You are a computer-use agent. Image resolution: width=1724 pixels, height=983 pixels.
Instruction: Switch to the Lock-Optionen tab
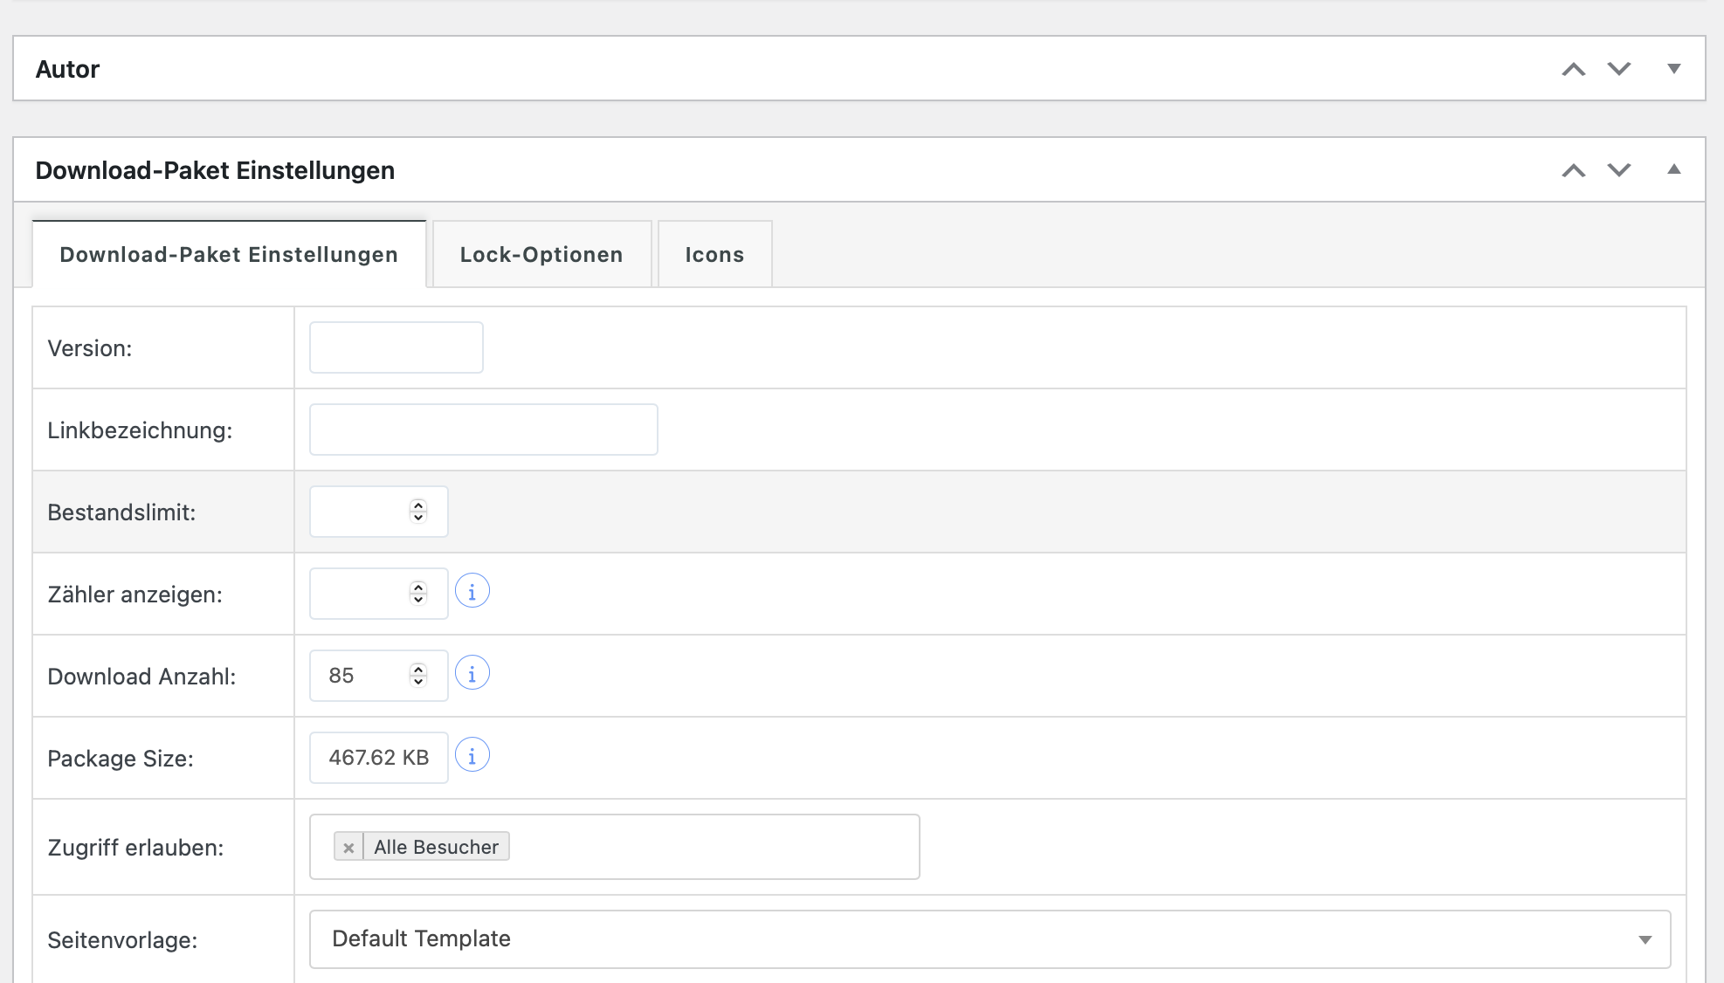[541, 254]
